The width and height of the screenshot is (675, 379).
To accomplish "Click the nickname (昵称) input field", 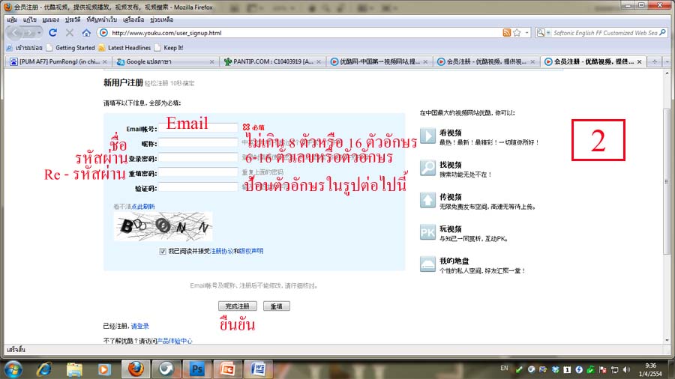I will [199, 142].
